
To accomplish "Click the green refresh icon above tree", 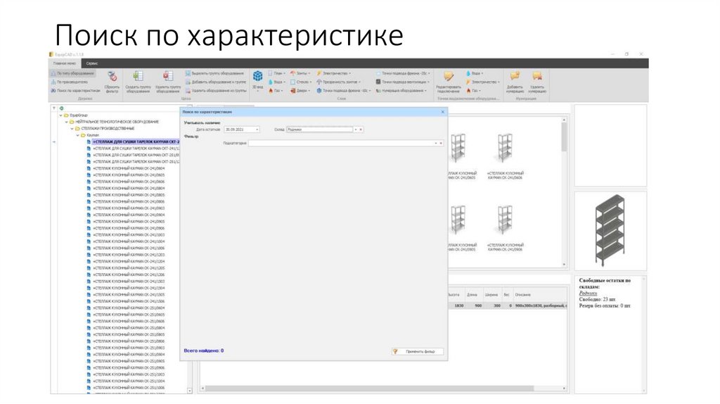I will (61, 108).
